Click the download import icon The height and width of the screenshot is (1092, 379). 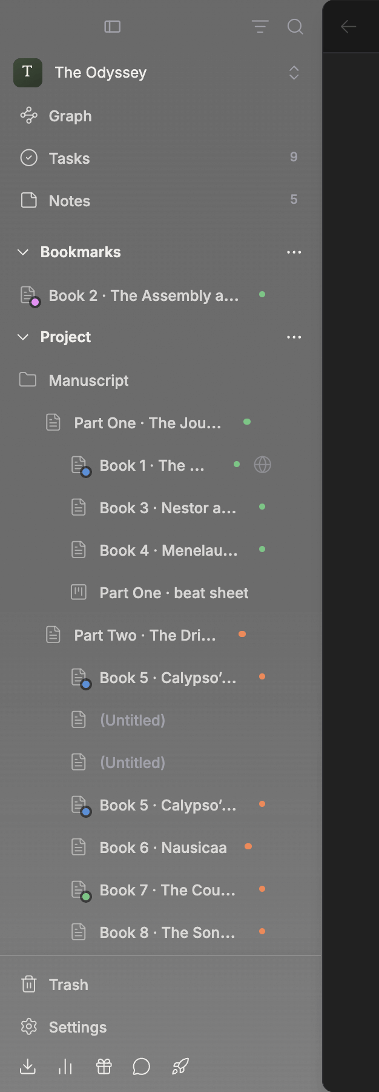pos(28,1067)
